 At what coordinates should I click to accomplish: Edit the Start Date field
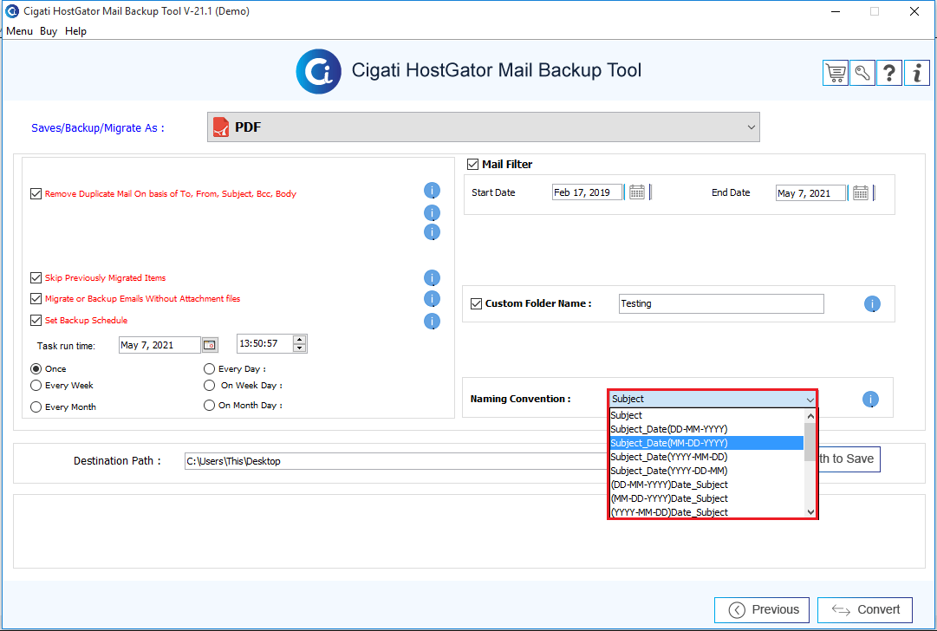pyautogui.click(x=587, y=192)
